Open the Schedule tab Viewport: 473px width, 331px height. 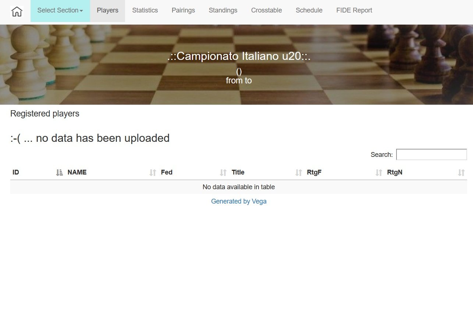309,11
